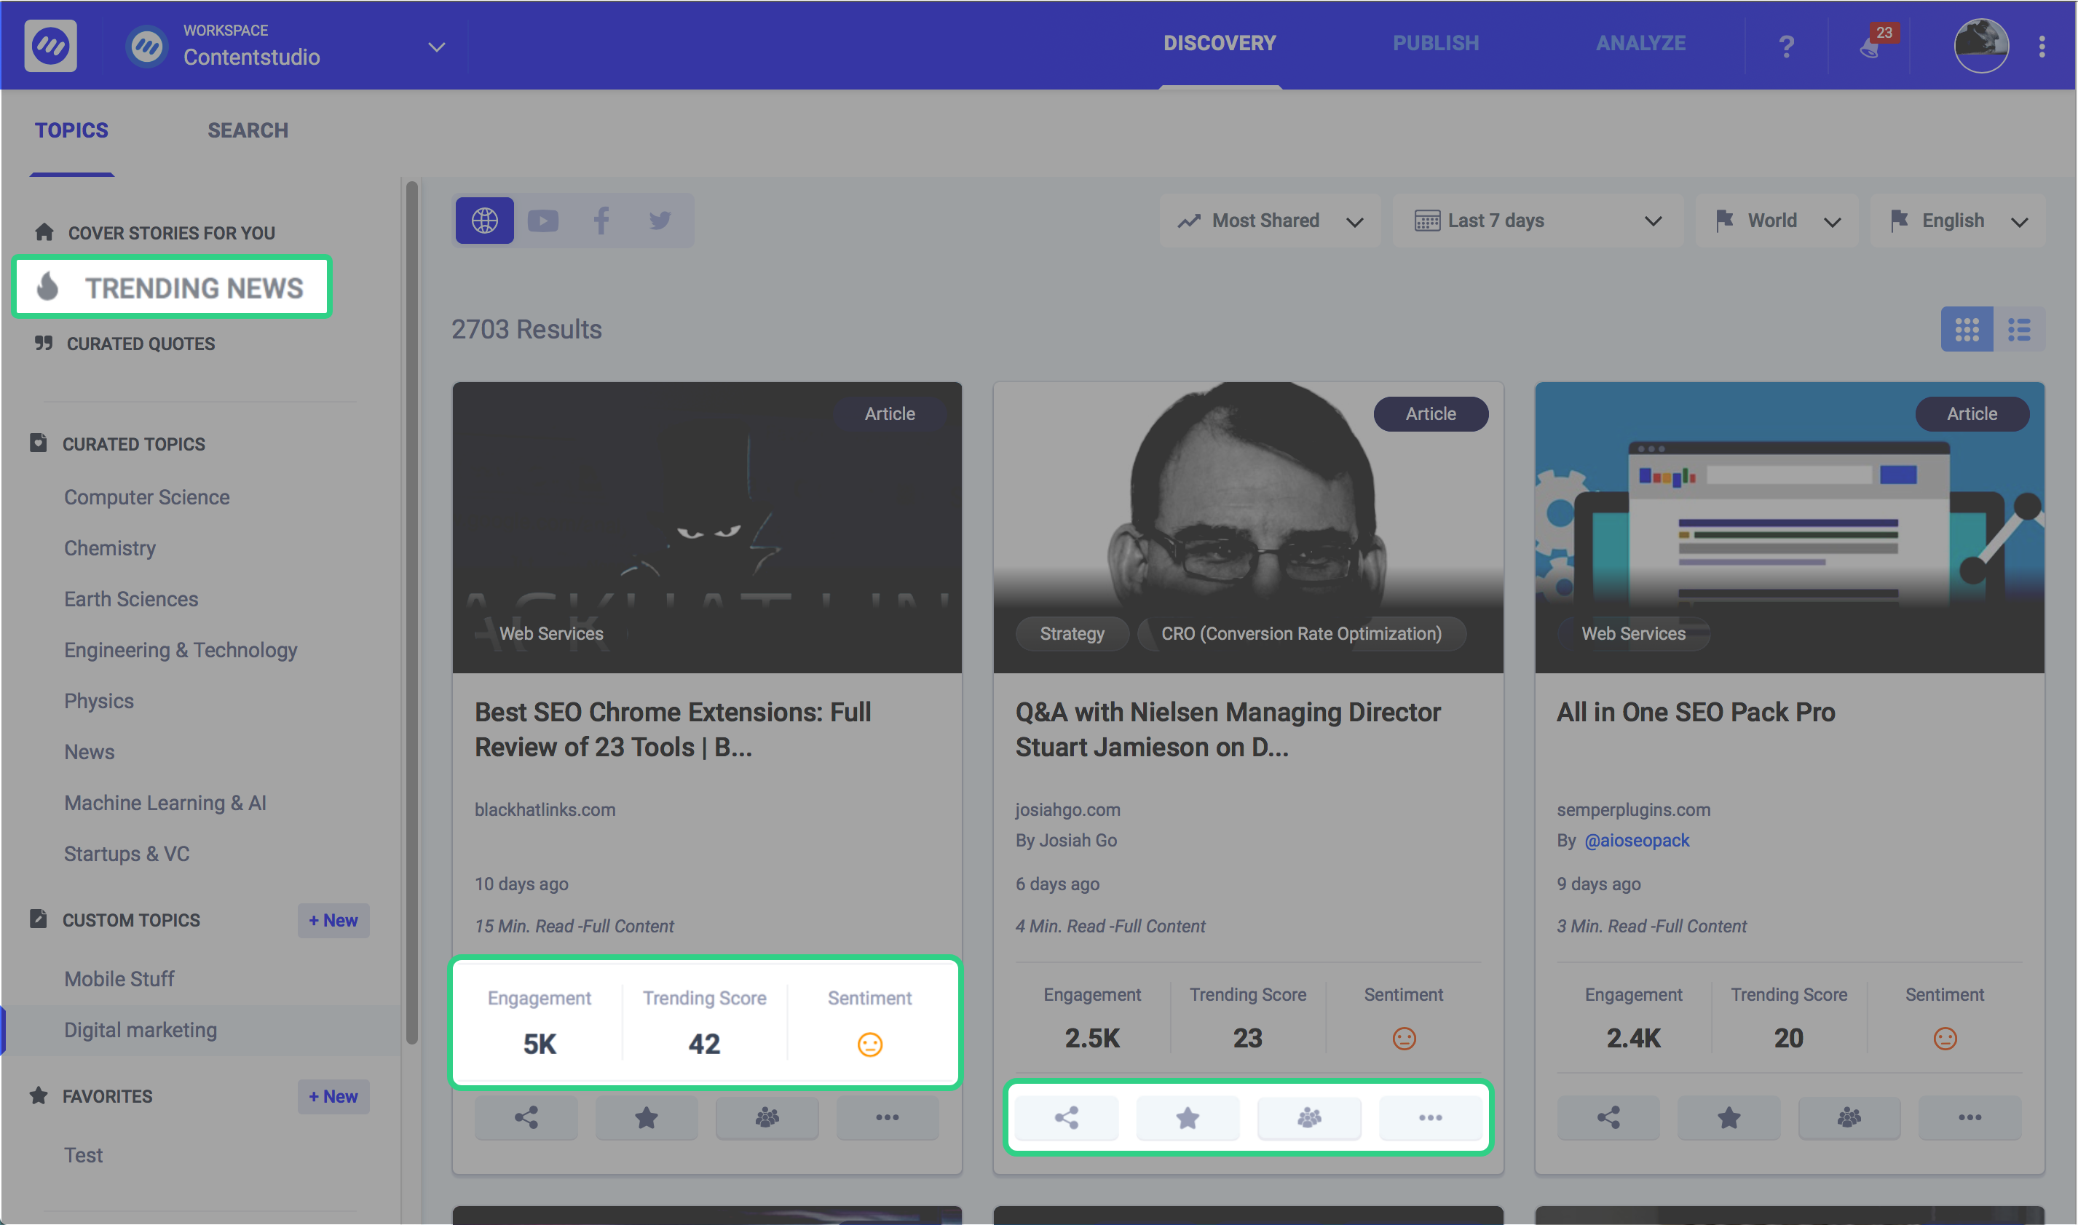Switch to grid view layout
The height and width of the screenshot is (1225, 2078).
(x=1967, y=330)
